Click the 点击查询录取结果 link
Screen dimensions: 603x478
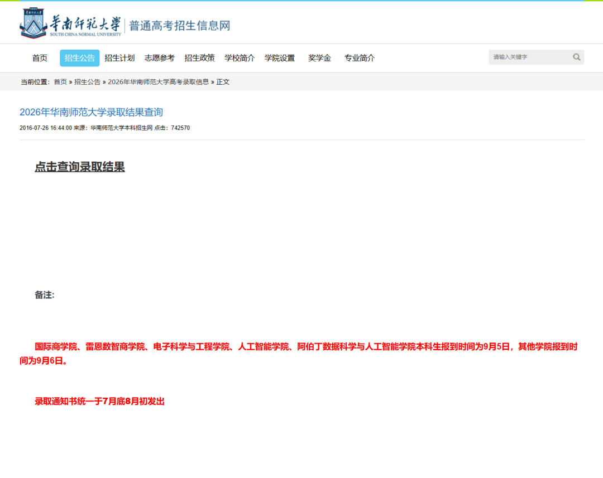tap(80, 167)
